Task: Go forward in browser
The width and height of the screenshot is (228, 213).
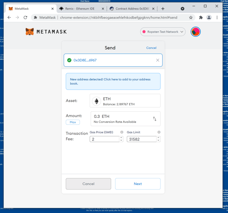Action: click(17, 18)
